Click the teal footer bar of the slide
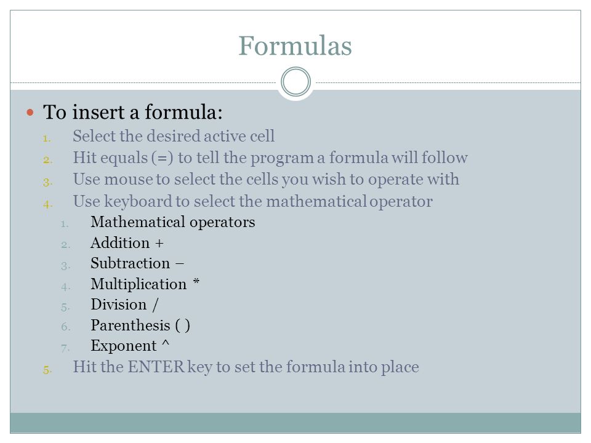The height and width of the screenshot is (443, 591). [295, 423]
